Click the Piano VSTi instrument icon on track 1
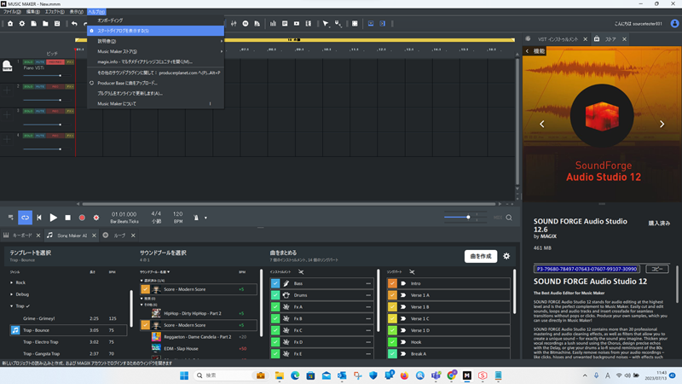 pos(8,66)
